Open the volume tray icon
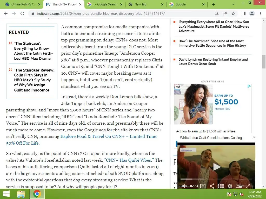This screenshot has height=199, width=266. [242, 194]
